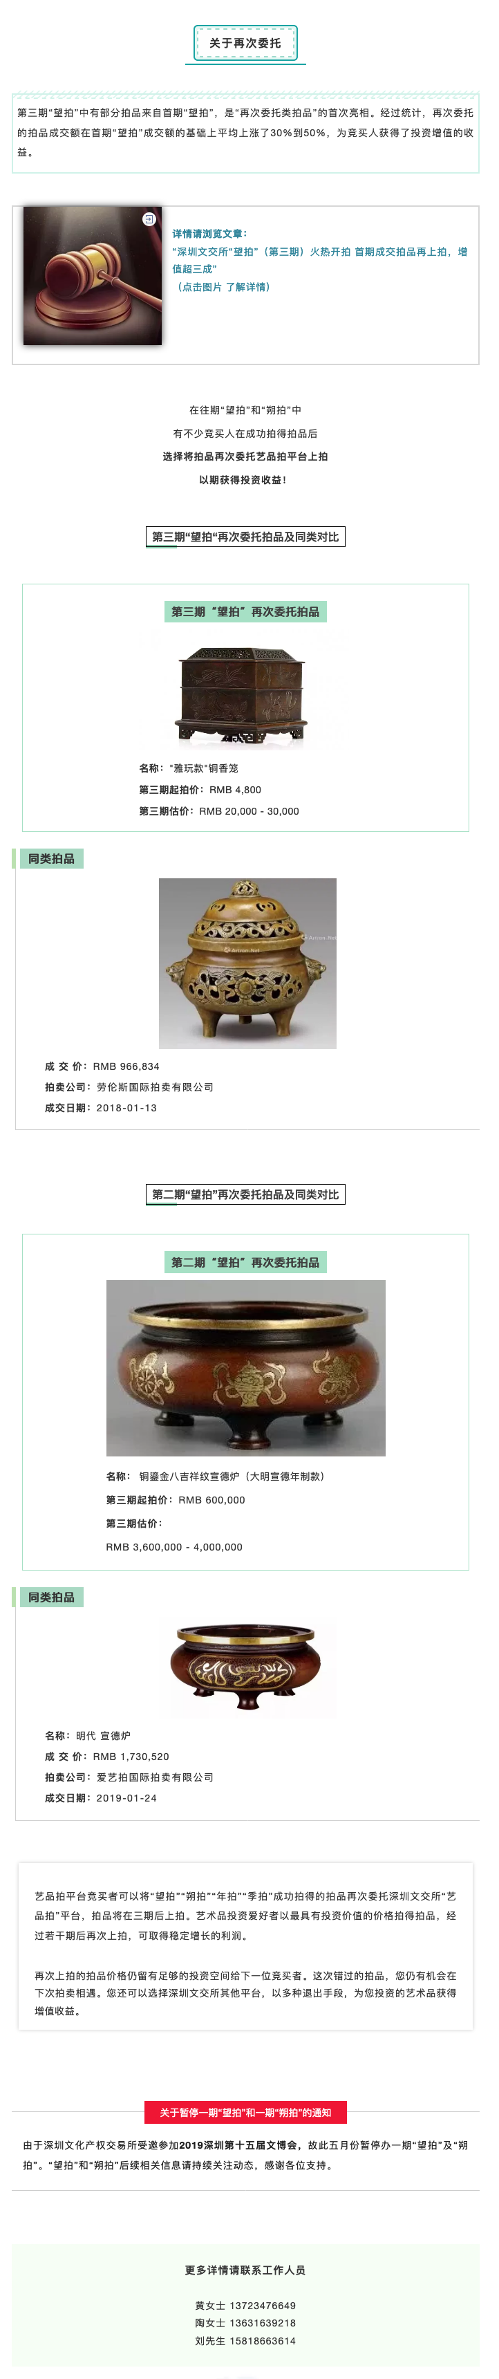This screenshot has width=499, height=2379.
Task: Click first 同类拍品 green label
Action: (x=52, y=859)
